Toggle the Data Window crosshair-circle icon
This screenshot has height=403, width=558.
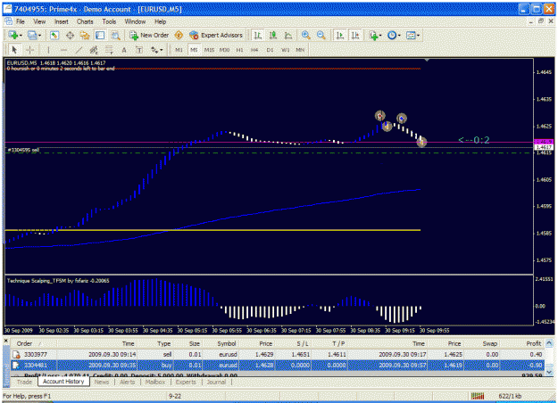tap(70, 35)
